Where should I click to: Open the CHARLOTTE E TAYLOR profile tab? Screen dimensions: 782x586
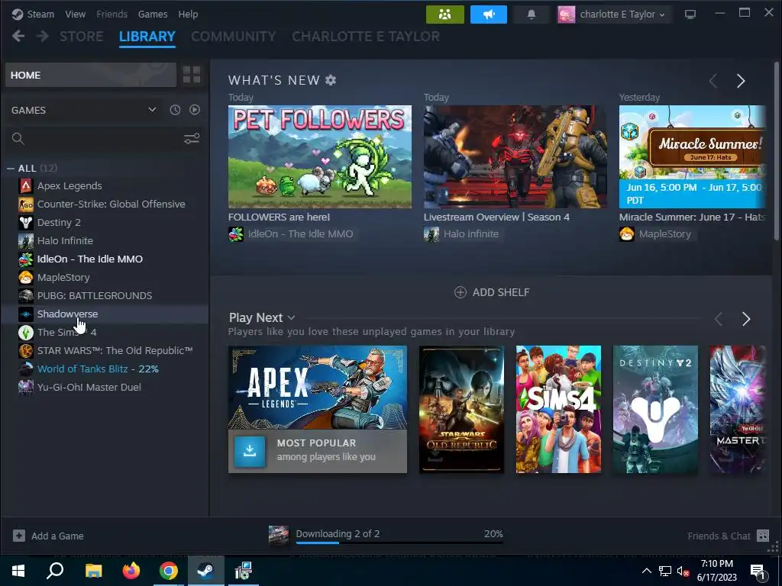[366, 37]
